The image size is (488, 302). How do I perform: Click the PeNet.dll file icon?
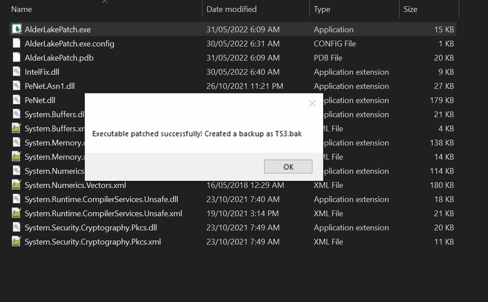(x=16, y=100)
